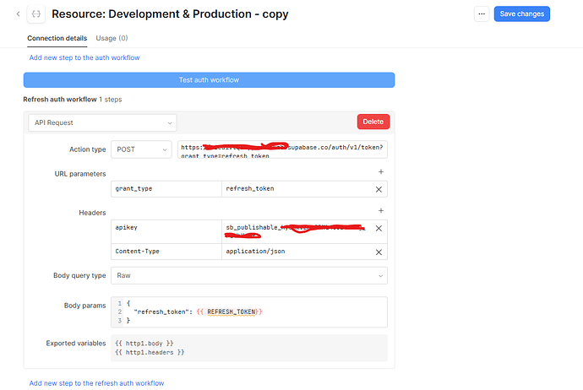The height and width of the screenshot is (390, 583).
Task: Delete the API Request step
Action: click(373, 122)
